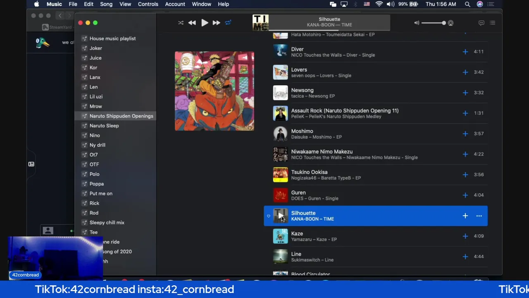The height and width of the screenshot is (298, 529).
Task: Add Line to library with plus icon
Action: click(x=465, y=257)
